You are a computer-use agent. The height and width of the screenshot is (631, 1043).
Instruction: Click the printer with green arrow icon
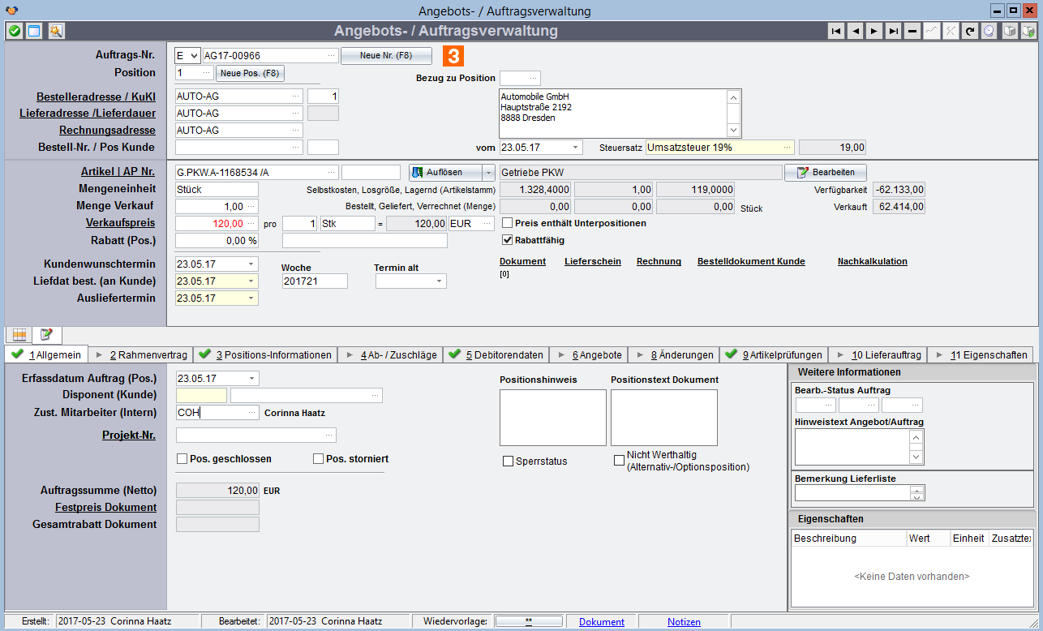point(1028,31)
